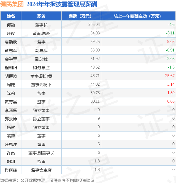Click the 较上一年薪酬变动（万元） header
The image size is (176, 183).
point(138,16)
